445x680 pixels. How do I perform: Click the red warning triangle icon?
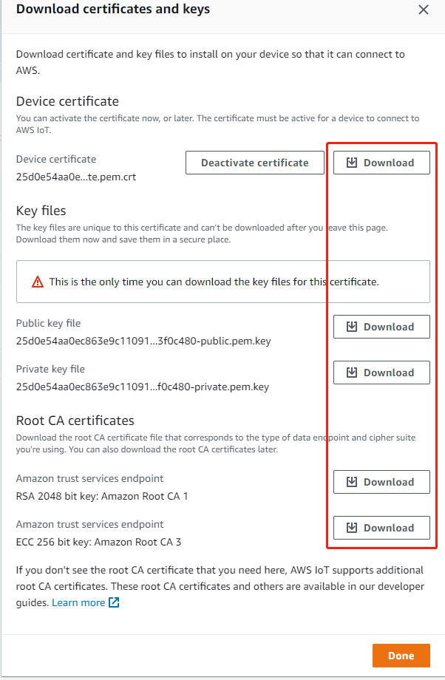38,282
